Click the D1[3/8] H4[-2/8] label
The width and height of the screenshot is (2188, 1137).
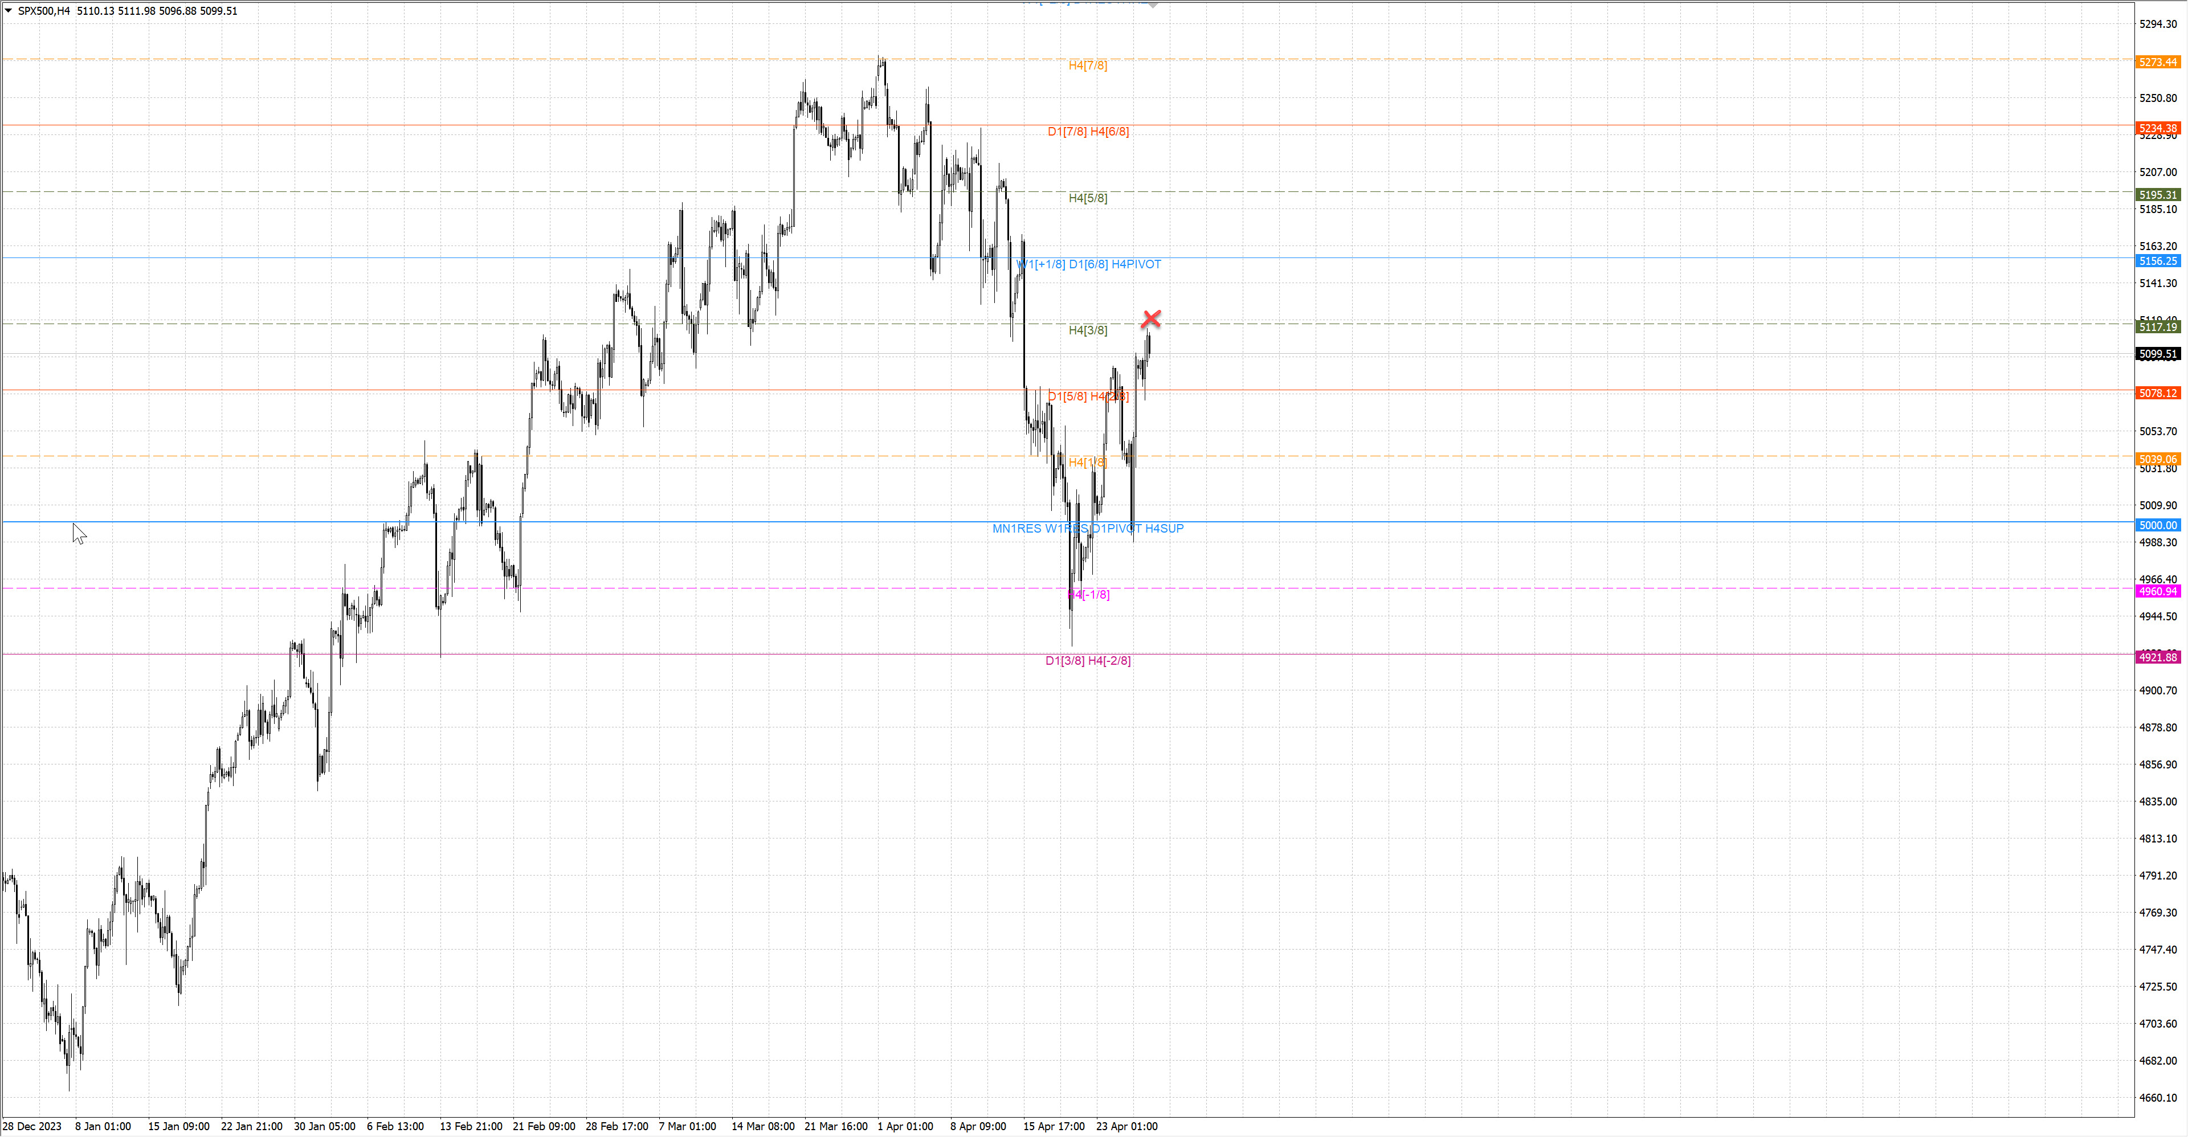coord(1087,661)
